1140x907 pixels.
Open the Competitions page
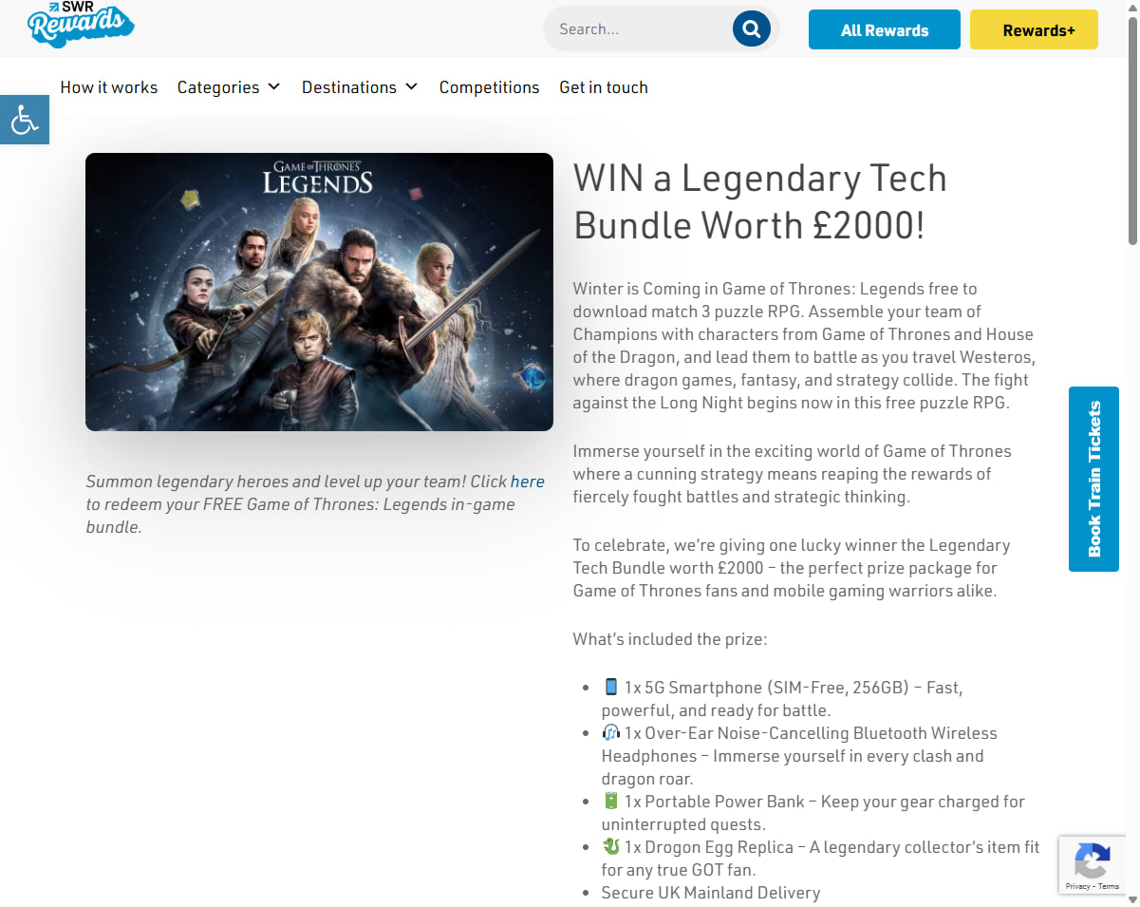tap(489, 87)
